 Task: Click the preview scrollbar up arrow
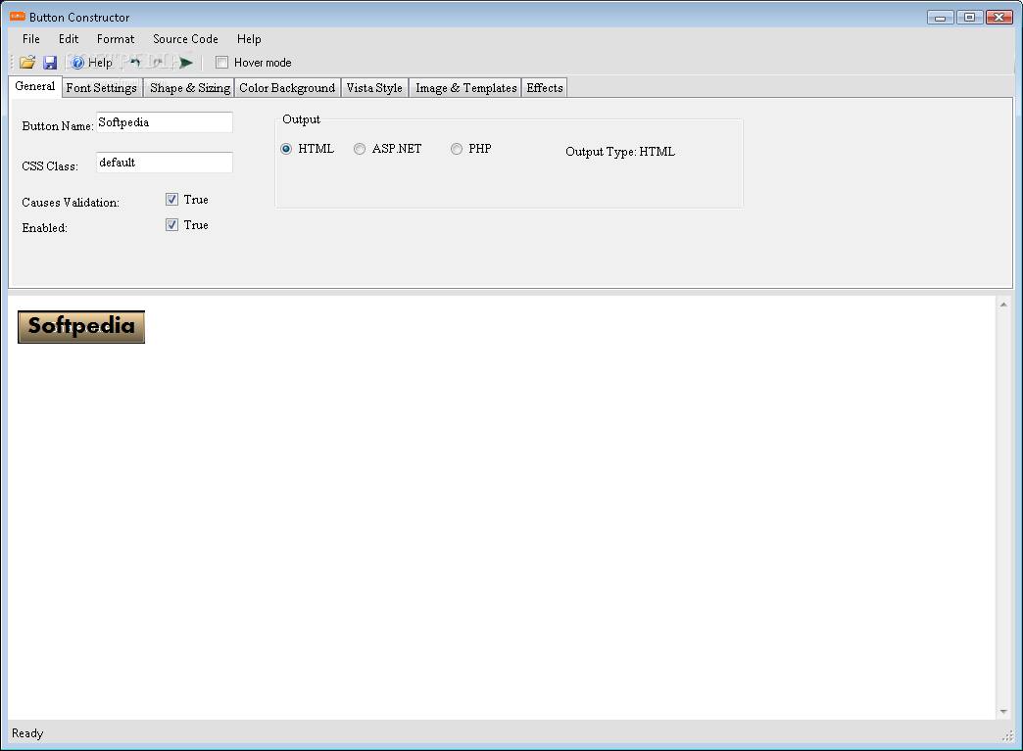(x=1003, y=305)
